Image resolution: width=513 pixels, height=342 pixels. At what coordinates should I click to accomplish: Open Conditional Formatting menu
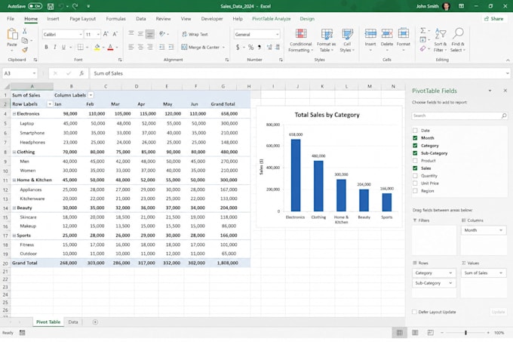pos(301,40)
